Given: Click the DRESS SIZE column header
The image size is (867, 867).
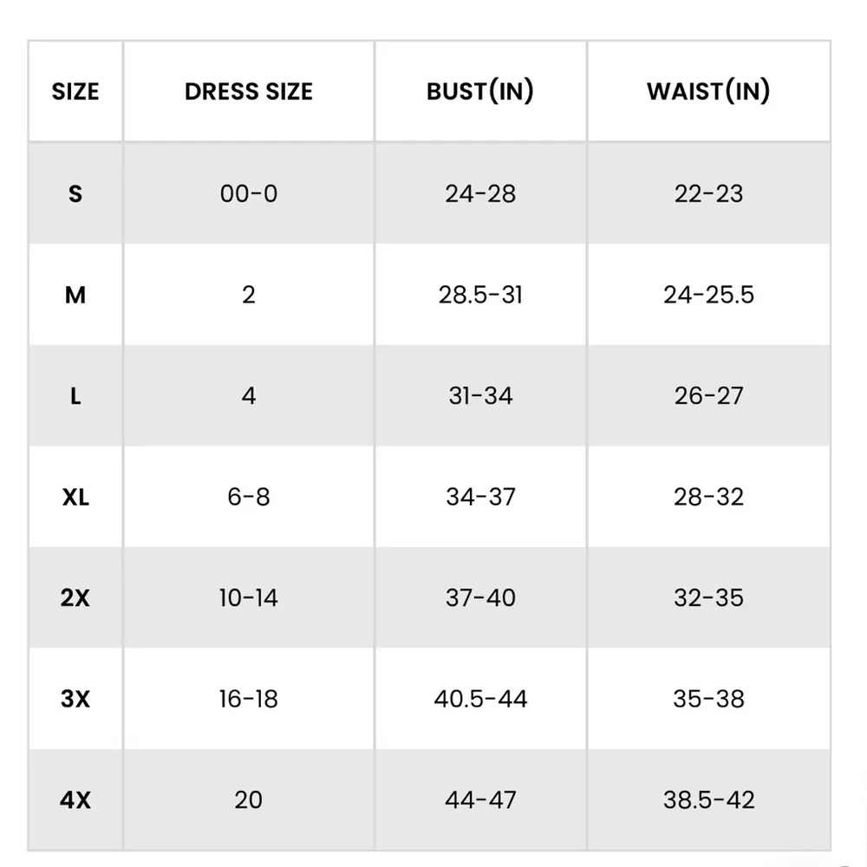Looking at the screenshot, I should 249,91.
